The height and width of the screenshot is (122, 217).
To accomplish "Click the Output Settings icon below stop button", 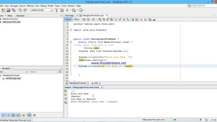I will click(x=66, y=102).
